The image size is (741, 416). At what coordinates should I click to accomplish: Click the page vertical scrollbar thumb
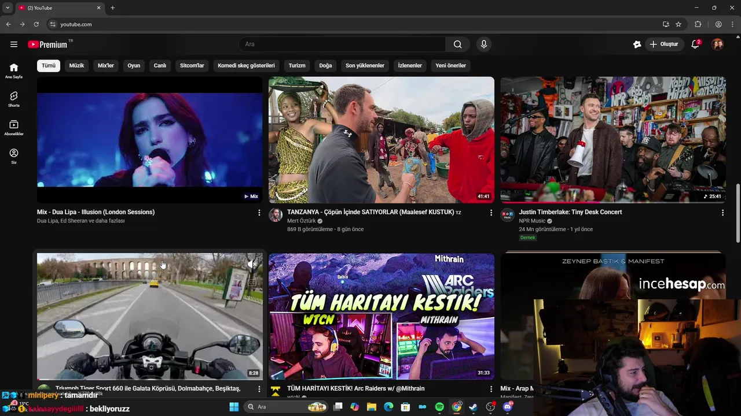point(738,214)
